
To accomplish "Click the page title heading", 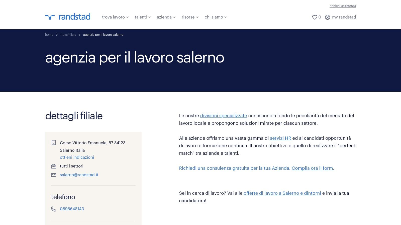I will (135, 58).
